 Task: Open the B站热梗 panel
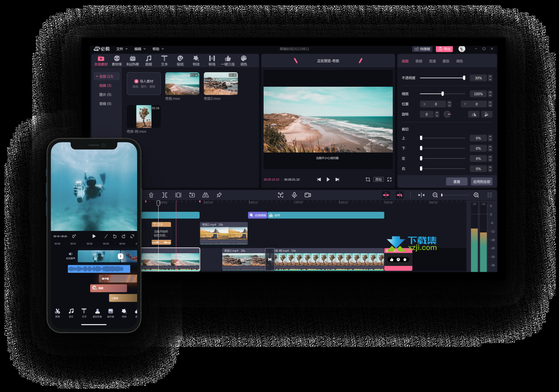(133, 61)
